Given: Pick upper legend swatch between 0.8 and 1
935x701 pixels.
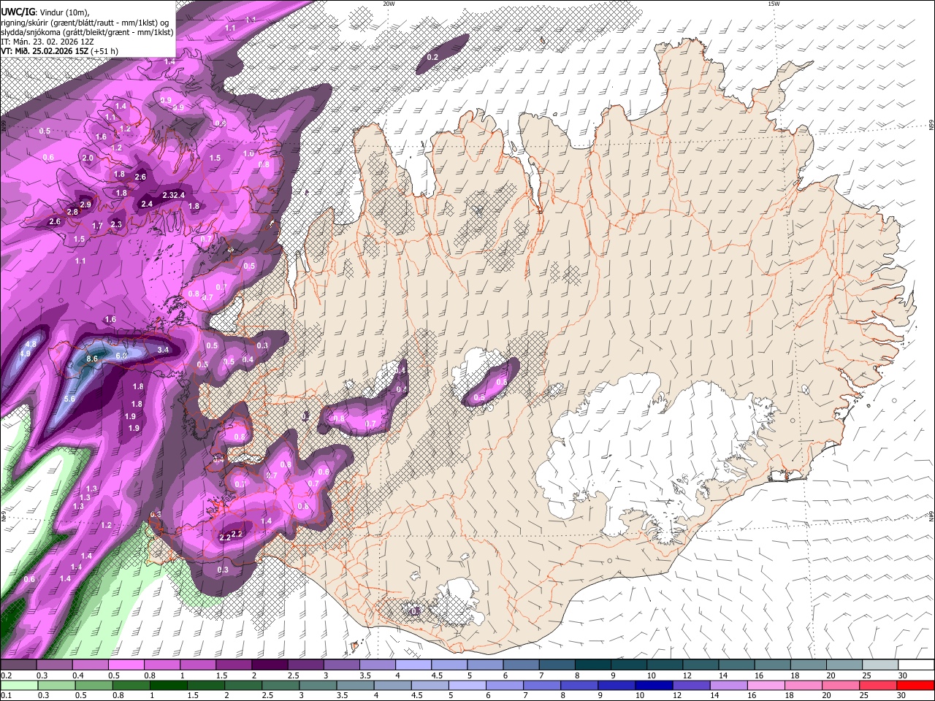Looking at the screenshot, I should pos(161,665).
